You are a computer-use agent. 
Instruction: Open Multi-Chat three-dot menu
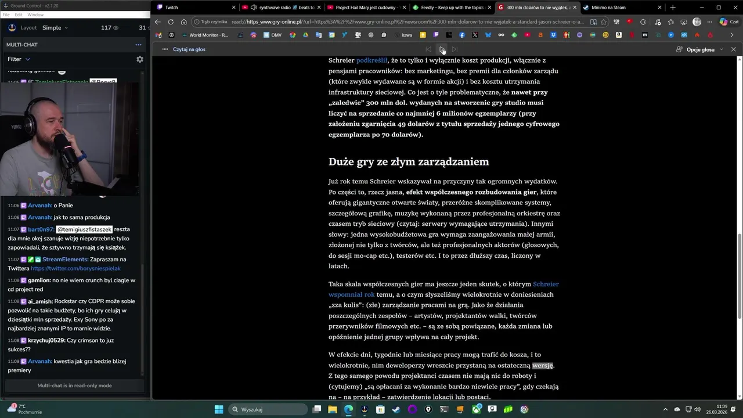(138, 45)
